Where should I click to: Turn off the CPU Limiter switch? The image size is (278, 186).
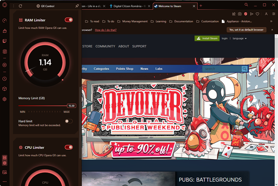69,147
